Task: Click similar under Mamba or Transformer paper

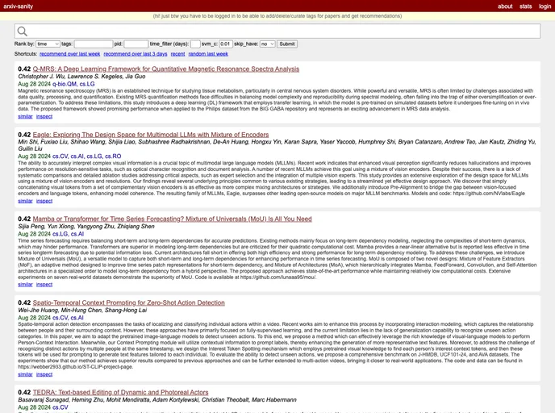Action: [x=25, y=285]
